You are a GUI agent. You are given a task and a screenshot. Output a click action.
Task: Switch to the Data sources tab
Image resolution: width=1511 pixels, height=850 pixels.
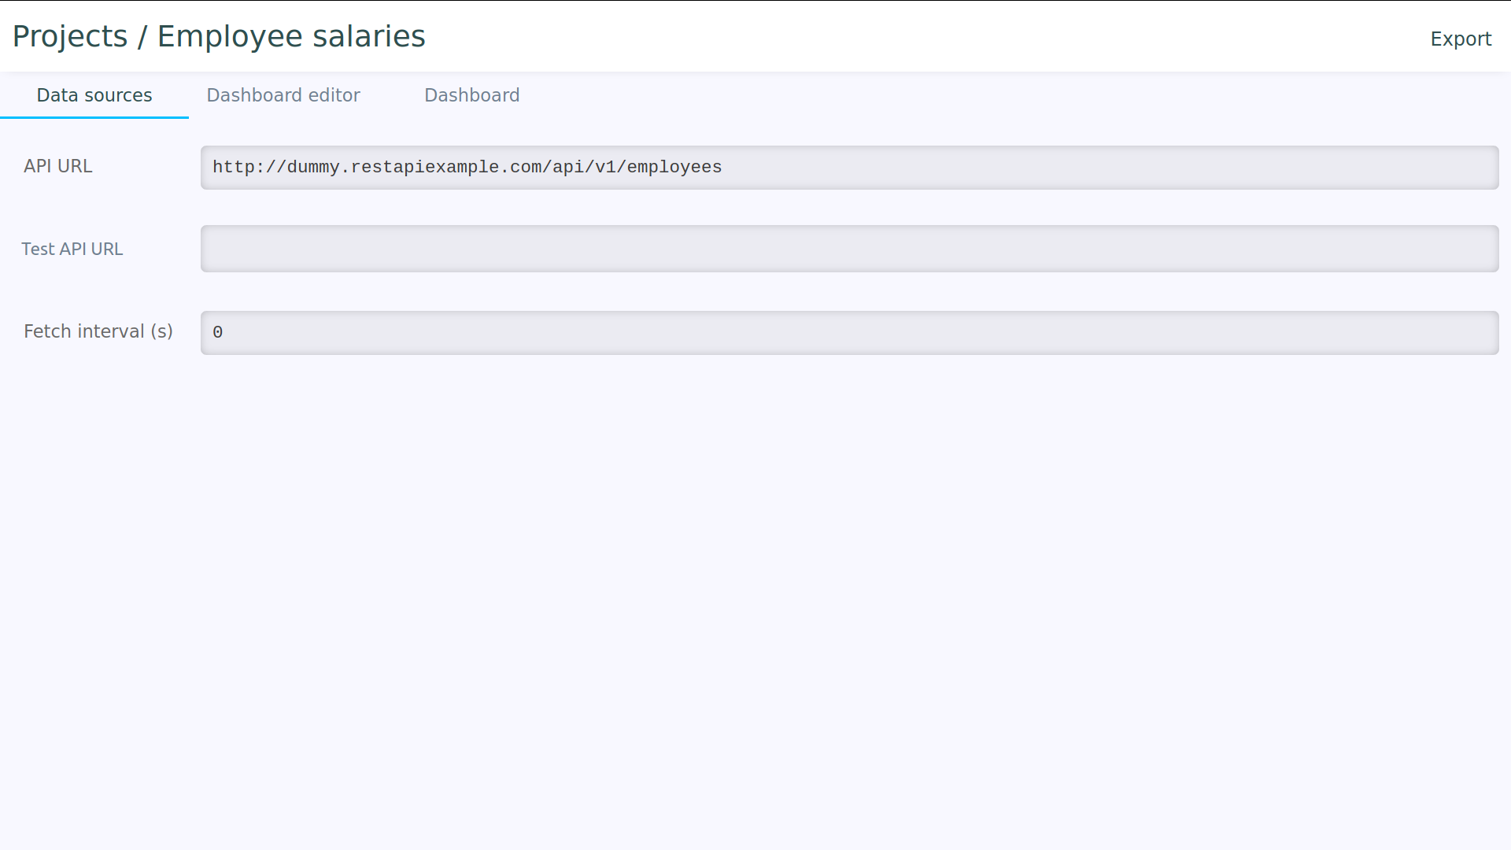[x=94, y=95]
